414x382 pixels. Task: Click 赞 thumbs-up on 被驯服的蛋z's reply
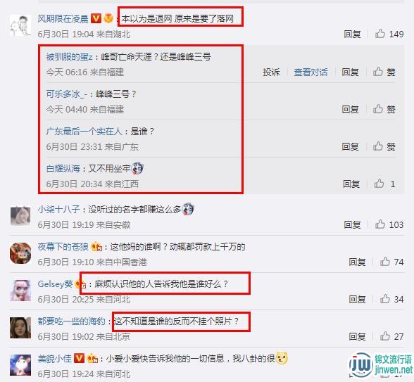pyautogui.click(x=384, y=72)
